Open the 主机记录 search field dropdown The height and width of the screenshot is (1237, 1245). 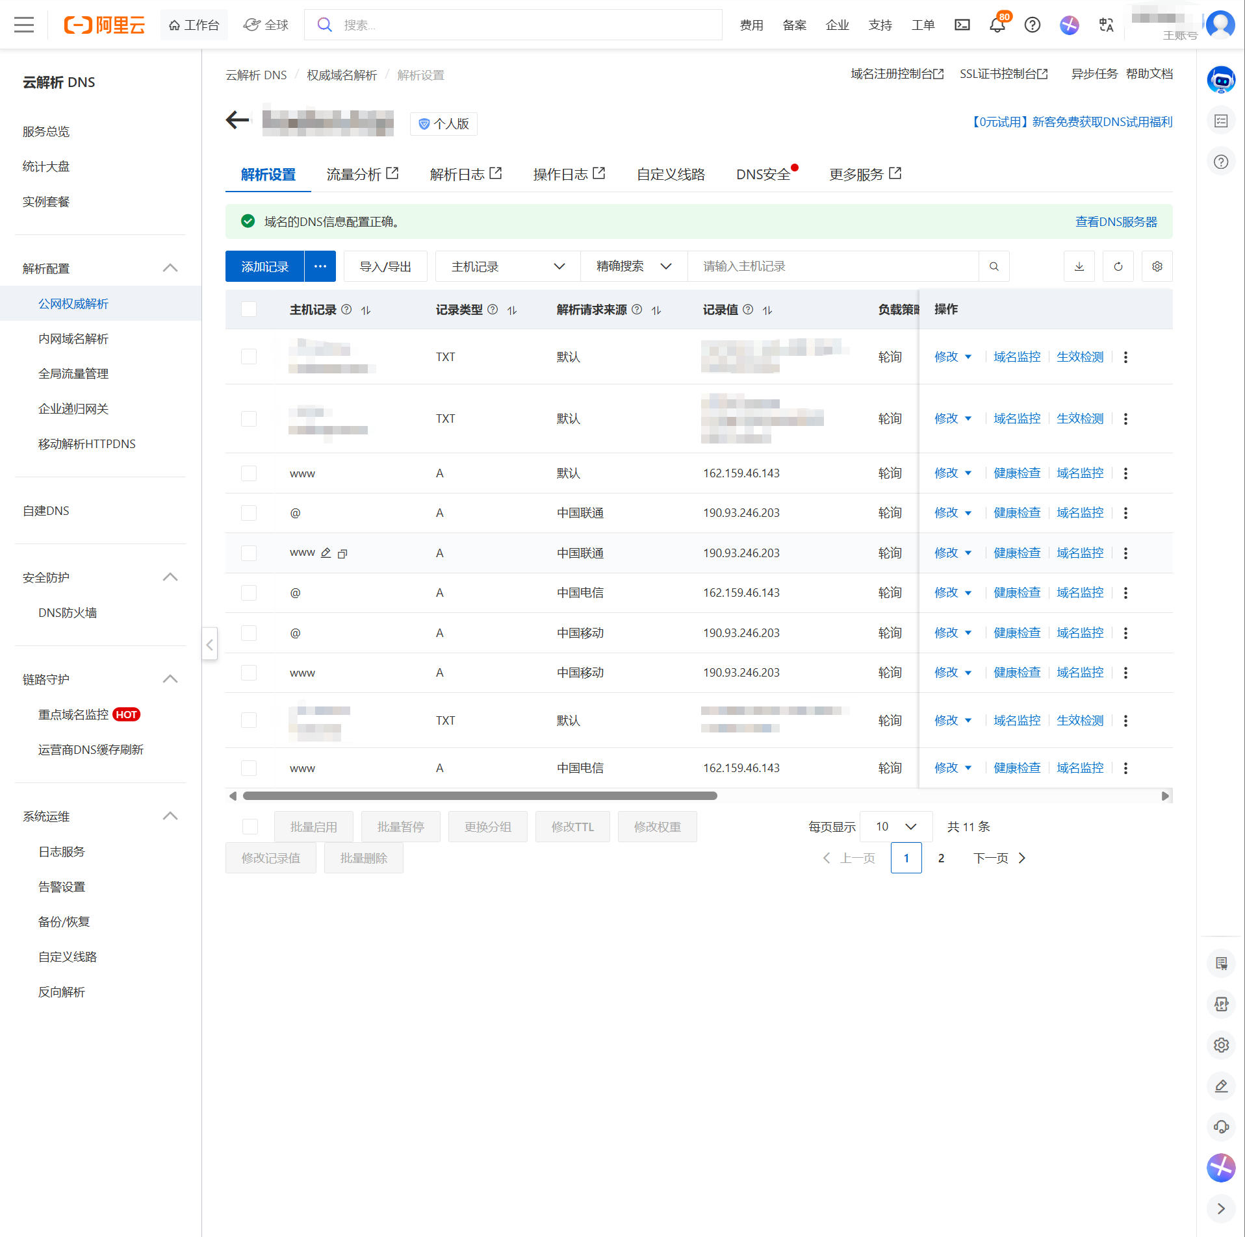pos(507,266)
